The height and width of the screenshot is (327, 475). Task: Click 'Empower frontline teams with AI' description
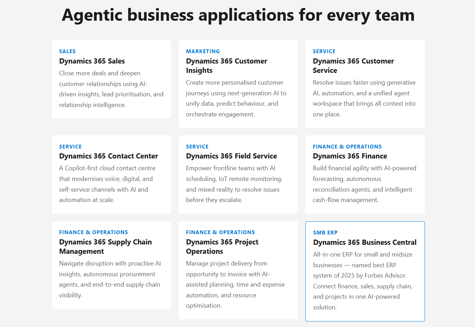pyautogui.click(x=234, y=184)
